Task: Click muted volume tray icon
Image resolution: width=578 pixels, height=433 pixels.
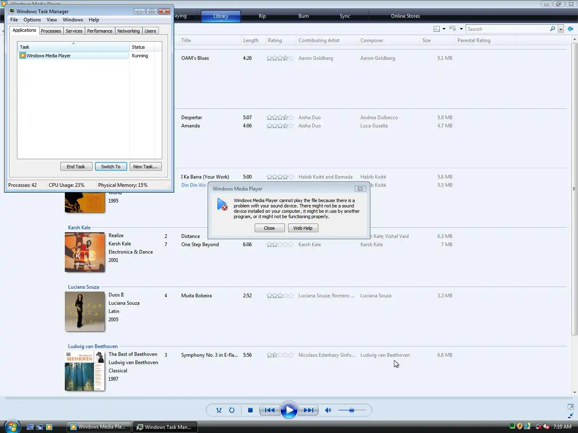Action: click(x=546, y=426)
